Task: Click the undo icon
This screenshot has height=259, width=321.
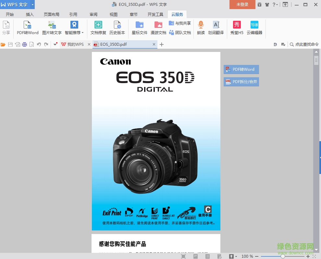Action: [x=39, y=44]
